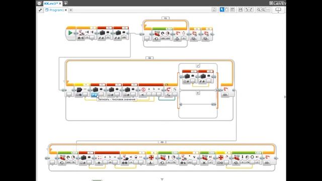Click the green Start block

[70, 33]
